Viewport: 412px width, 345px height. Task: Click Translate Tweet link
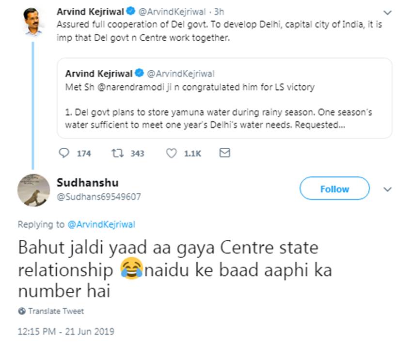pos(56,311)
